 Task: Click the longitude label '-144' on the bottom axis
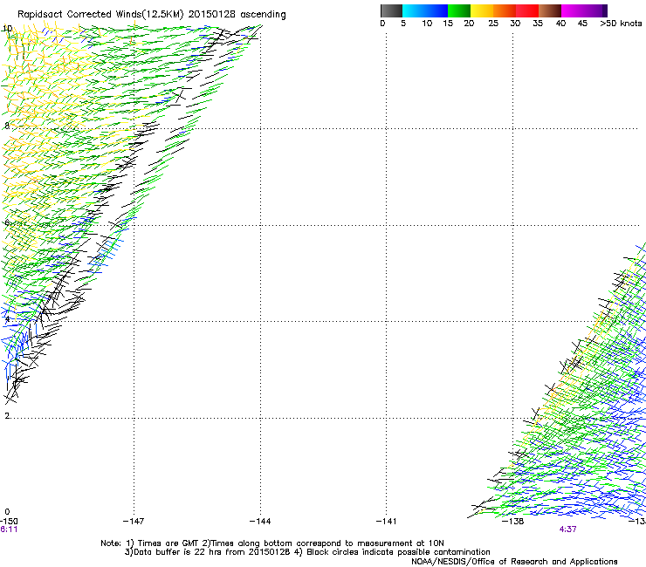point(260,522)
